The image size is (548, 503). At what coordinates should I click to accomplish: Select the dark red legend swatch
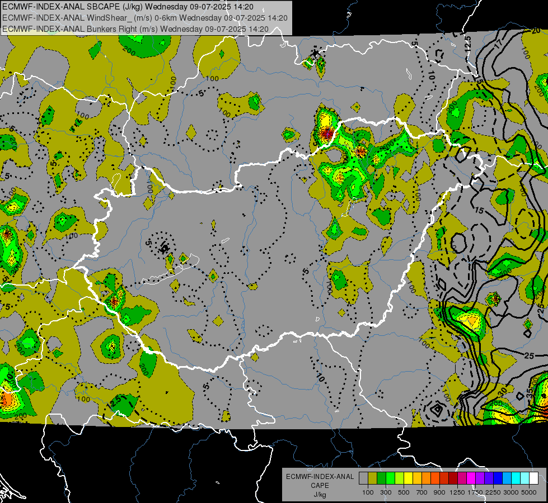point(453,478)
